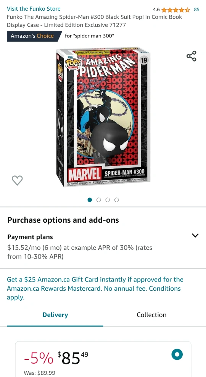Switch to the Delivery tab
The image size is (206, 377).
pyautogui.click(x=55, y=315)
